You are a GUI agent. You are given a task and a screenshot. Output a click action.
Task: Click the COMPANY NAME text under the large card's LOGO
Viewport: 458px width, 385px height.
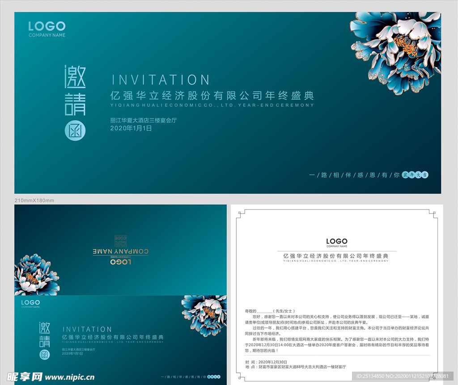[47, 35]
